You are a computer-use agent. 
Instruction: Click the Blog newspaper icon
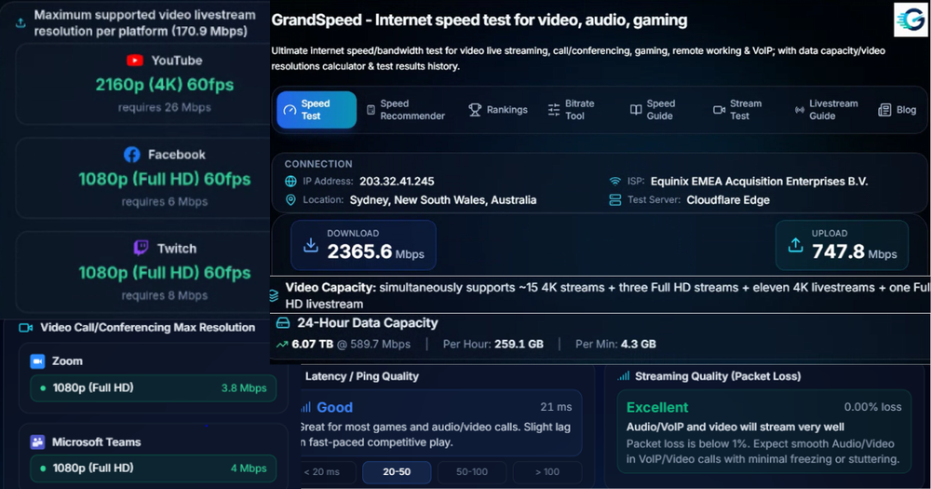click(x=884, y=110)
